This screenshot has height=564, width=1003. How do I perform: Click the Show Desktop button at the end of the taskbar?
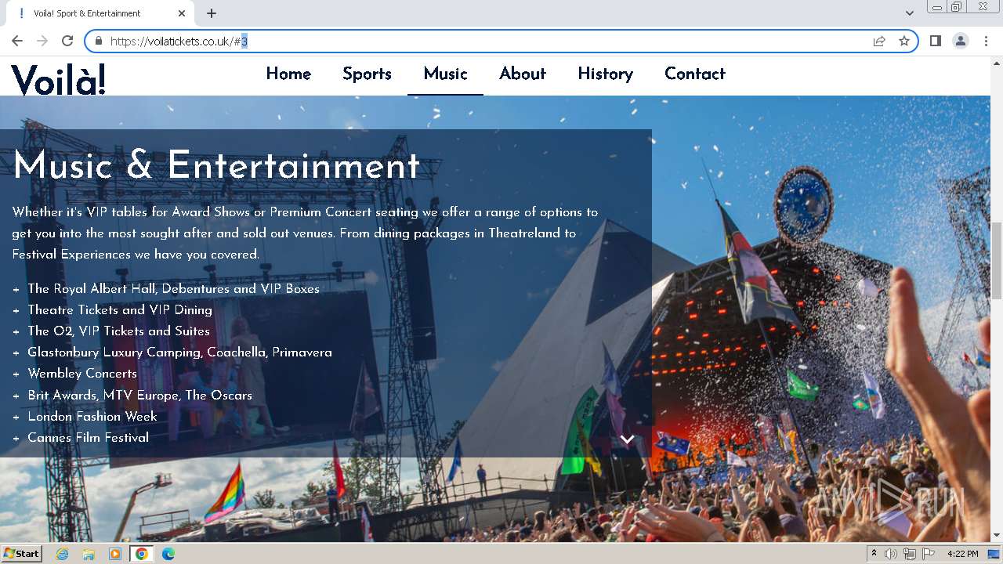pyautogui.click(x=994, y=554)
